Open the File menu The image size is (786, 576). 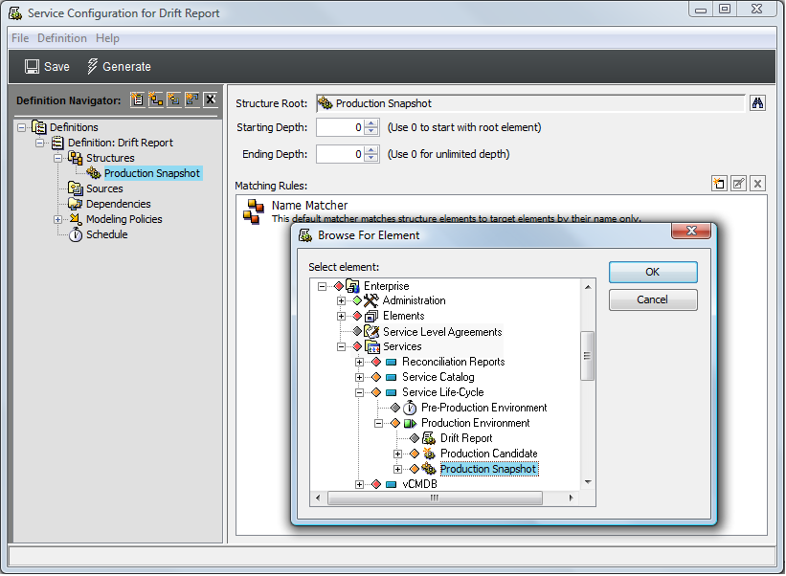pos(20,38)
